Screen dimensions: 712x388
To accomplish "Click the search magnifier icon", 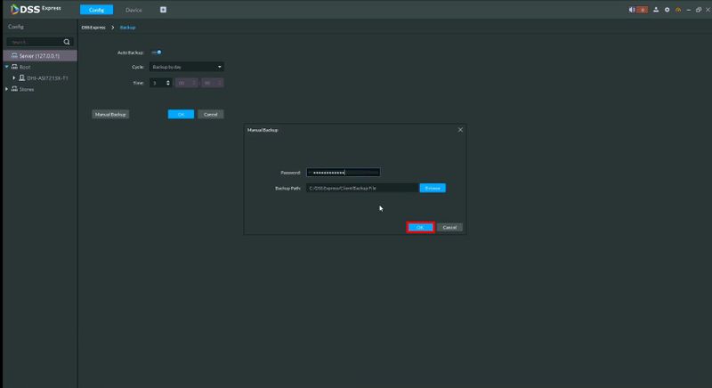I will point(67,42).
